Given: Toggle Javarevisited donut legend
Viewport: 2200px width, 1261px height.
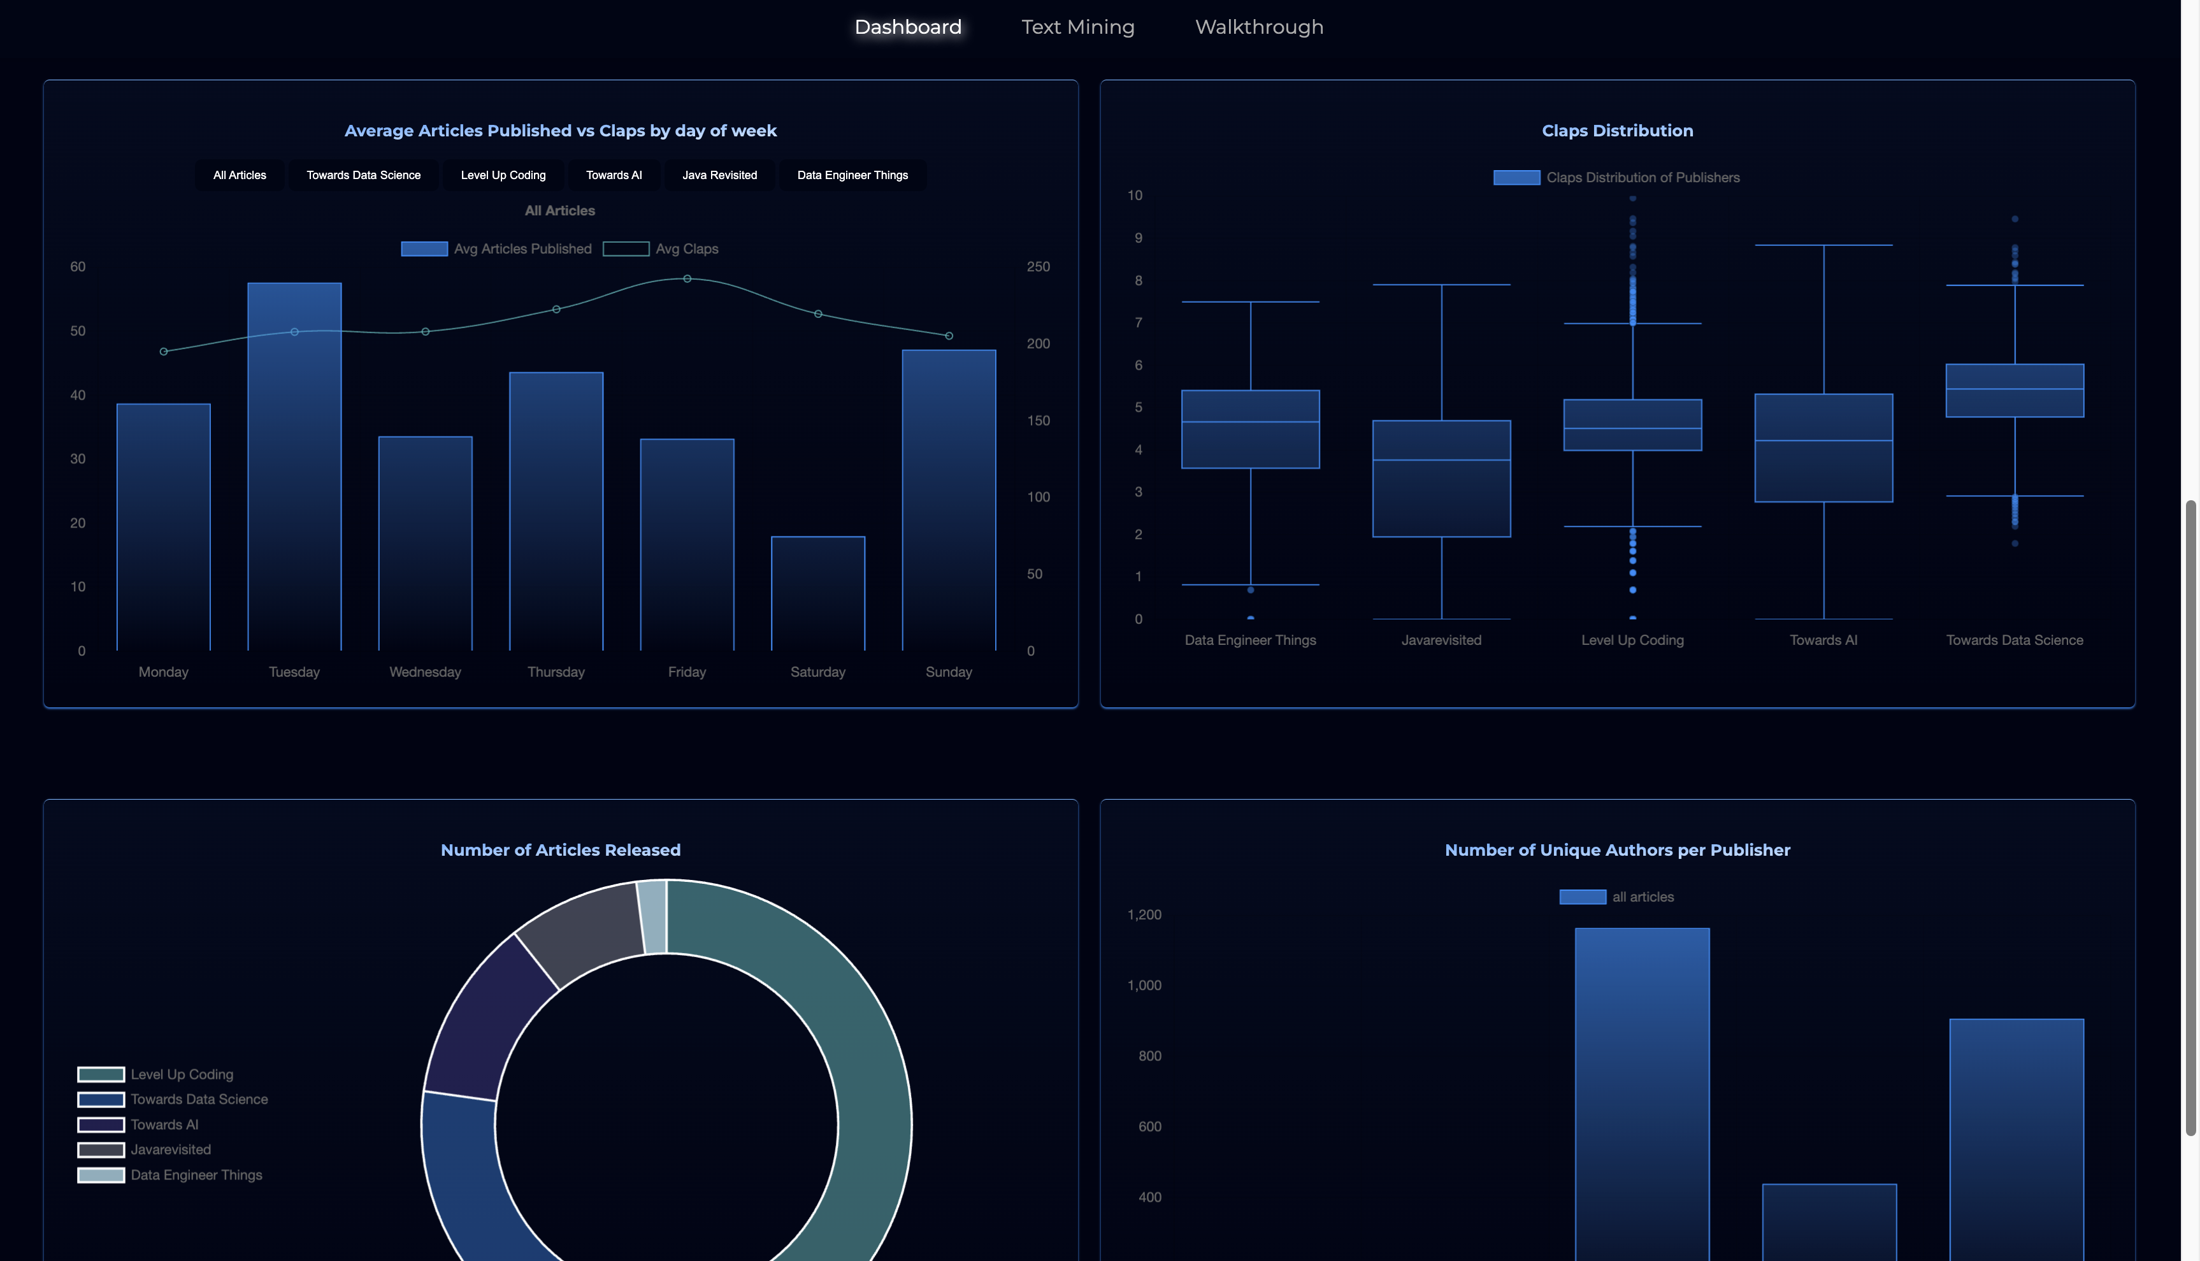Looking at the screenshot, I should [145, 1149].
